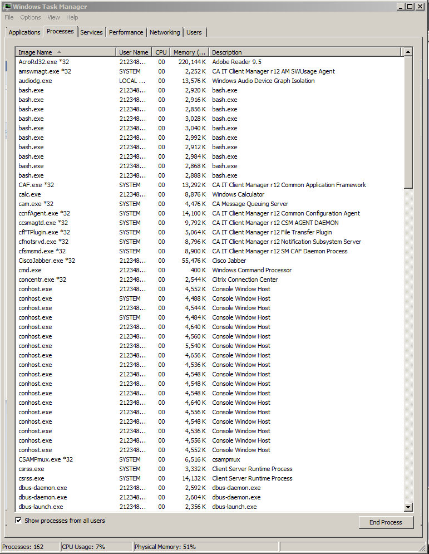The image size is (429, 554).
Task: Click CPU Usage: 7% in status bar
Action: tap(83, 547)
